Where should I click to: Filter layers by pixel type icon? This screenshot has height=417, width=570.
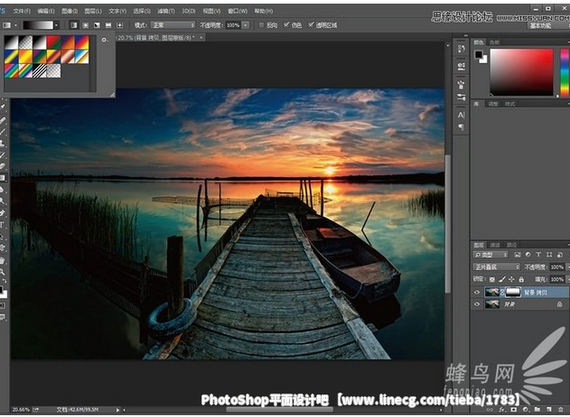pos(518,255)
